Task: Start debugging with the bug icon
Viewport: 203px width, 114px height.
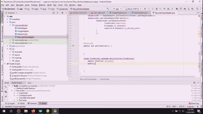Action: pyautogui.click(x=156, y=9)
